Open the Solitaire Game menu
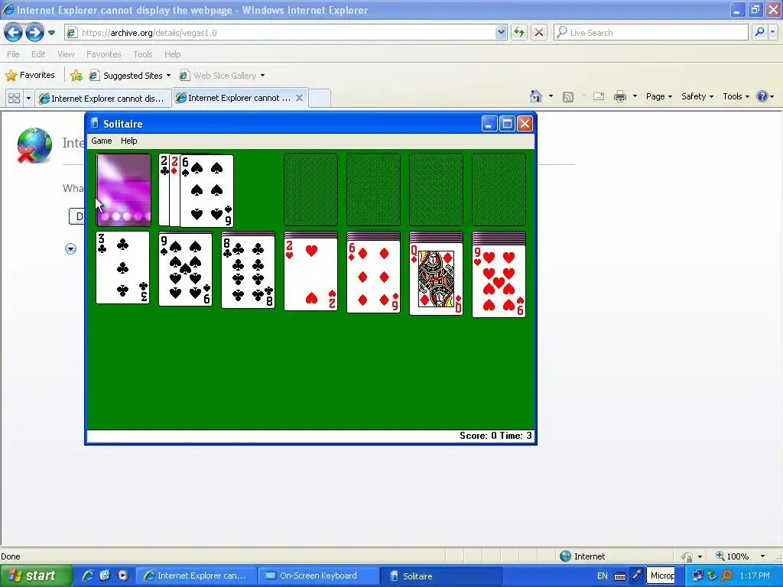783x587 pixels. coord(102,141)
